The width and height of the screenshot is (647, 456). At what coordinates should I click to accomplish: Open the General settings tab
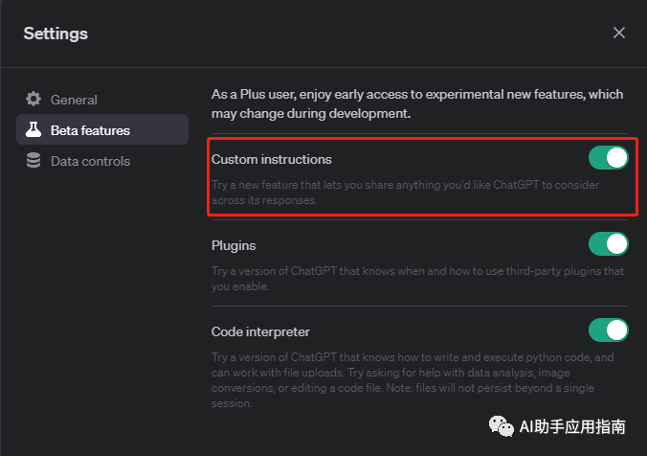coord(74,100)
